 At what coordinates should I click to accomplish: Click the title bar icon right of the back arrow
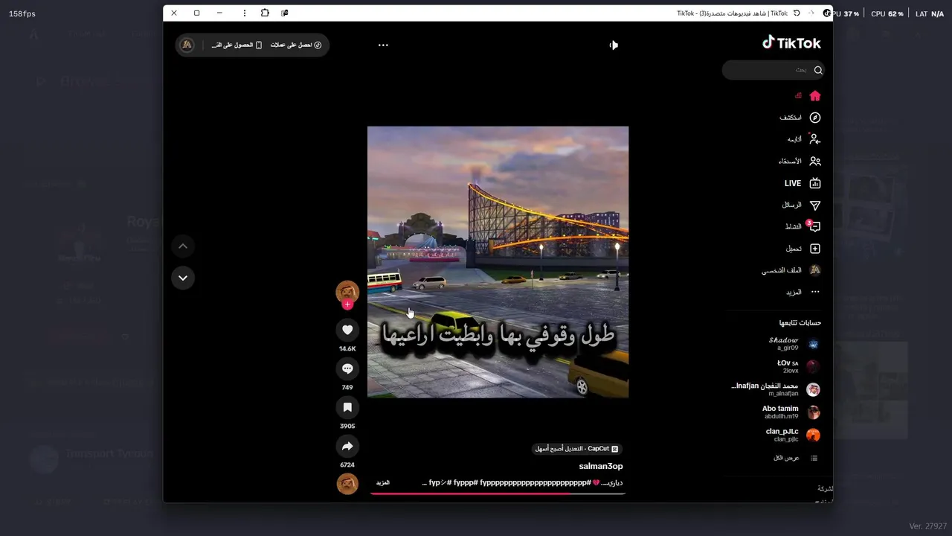click(x=827, y=13)
